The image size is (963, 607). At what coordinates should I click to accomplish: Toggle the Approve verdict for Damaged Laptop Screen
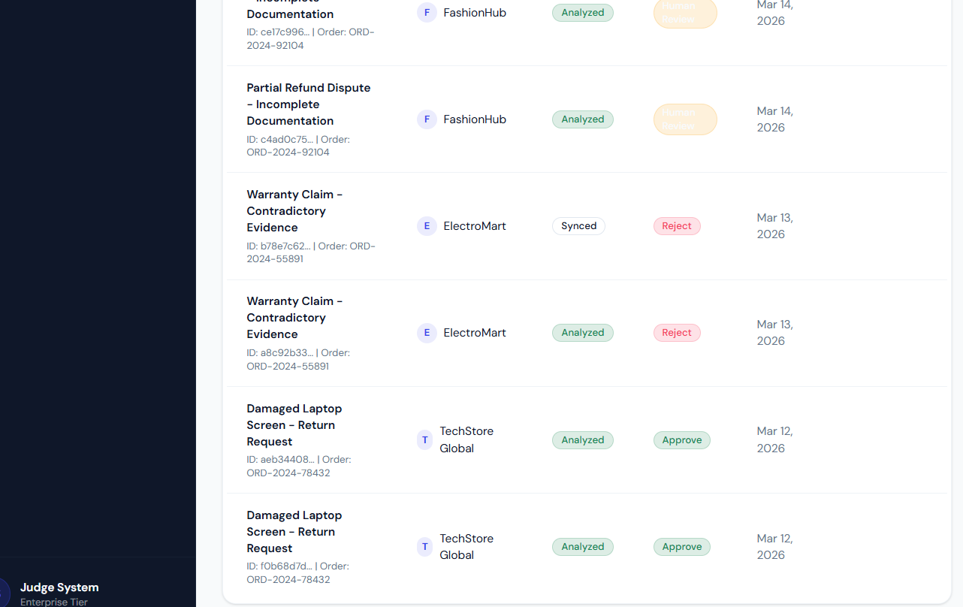point(681,439)
